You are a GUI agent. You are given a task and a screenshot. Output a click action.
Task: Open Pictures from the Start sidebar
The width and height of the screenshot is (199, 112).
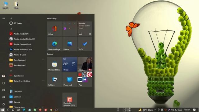pos(3,90)
